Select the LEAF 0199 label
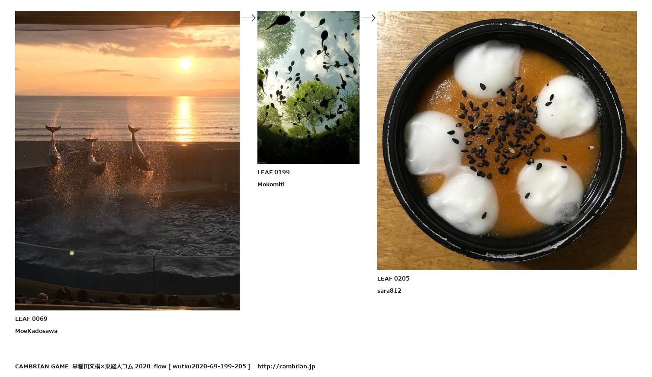This screenshot has width=652, height=377. pos(273,172)
